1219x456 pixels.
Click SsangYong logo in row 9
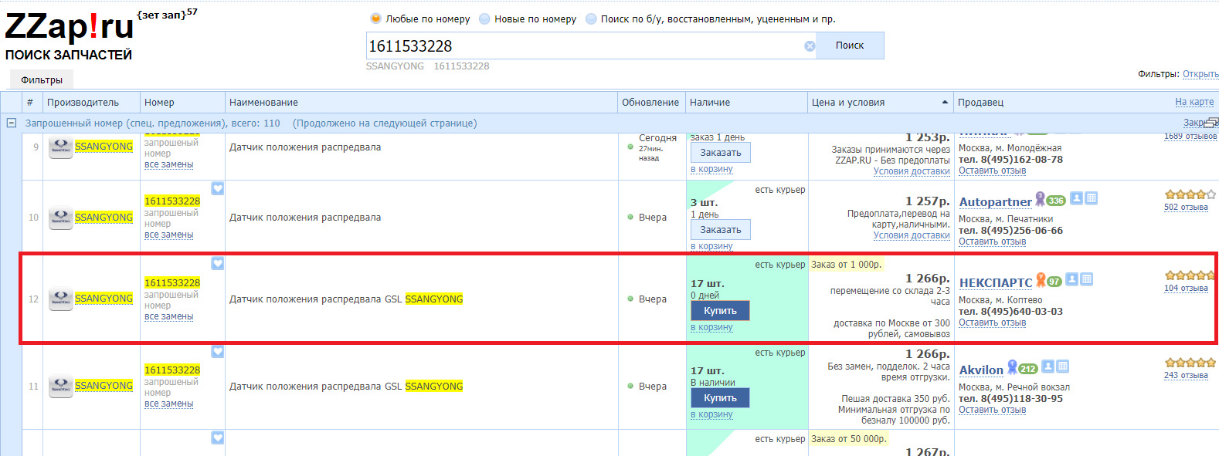[60, 147]
